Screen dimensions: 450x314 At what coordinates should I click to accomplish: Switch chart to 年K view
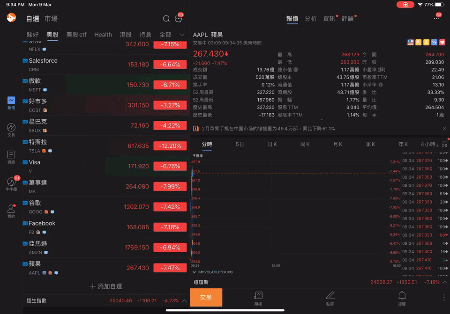coord(403,144)
